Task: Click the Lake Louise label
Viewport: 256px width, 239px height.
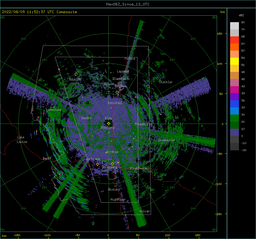Action: 22,140
